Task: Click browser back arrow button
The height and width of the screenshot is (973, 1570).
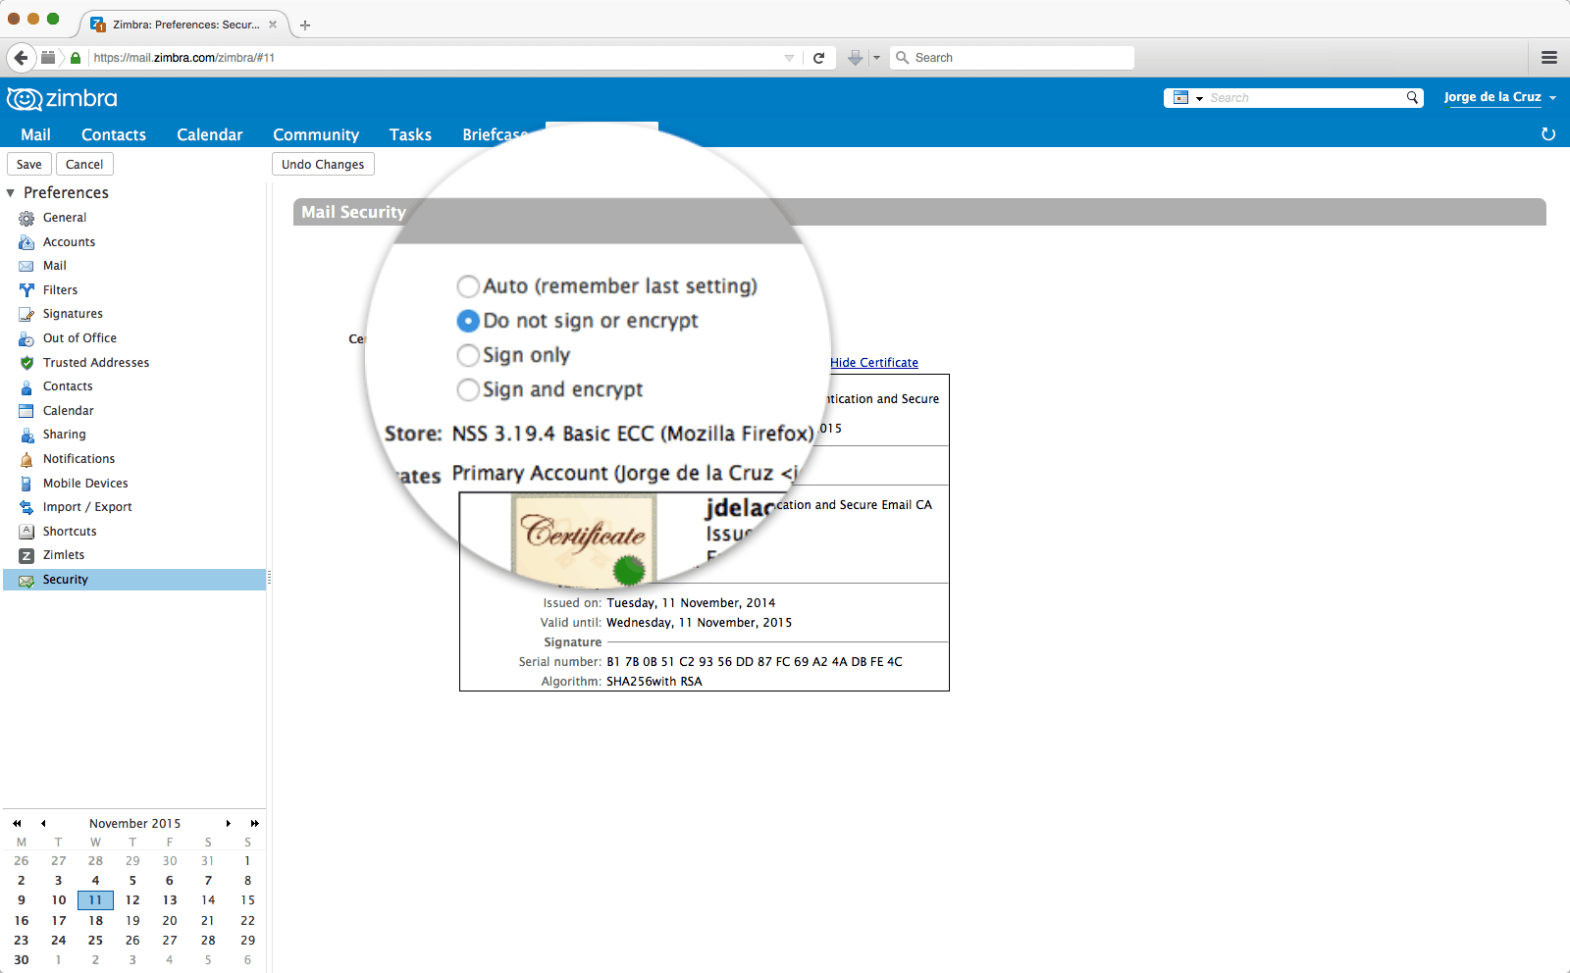Action: (x=22, y=58)
